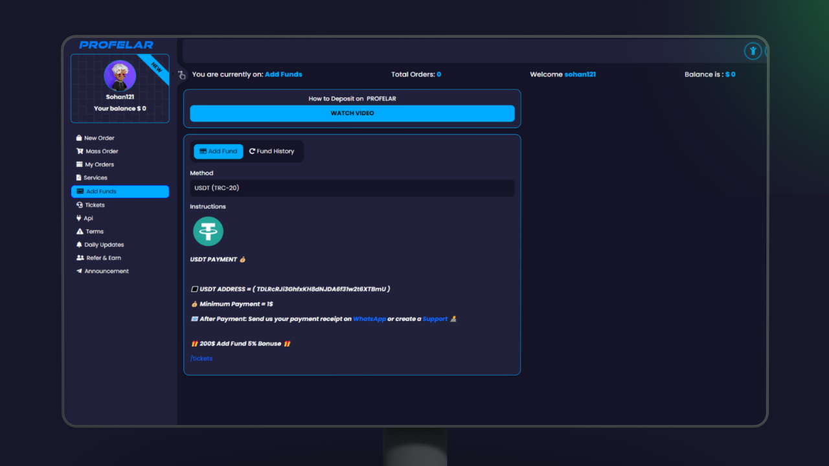Click the Support link in instructions
Screen dimensions: 829x466
pos(435,319)
